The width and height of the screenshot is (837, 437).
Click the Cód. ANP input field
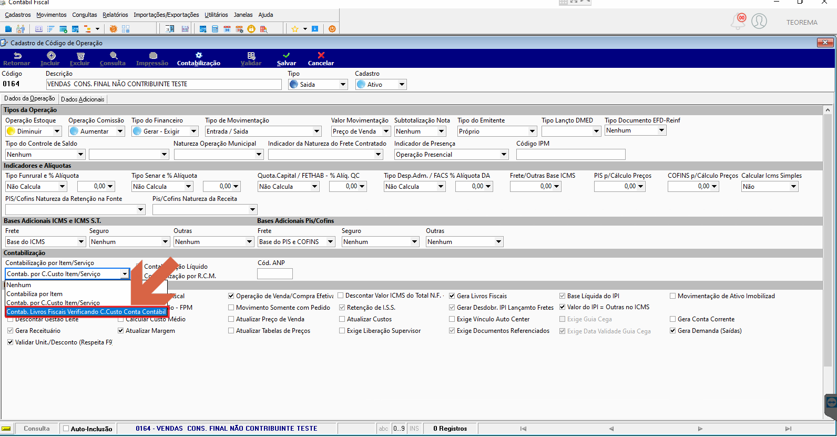pyautogui.click(x=274, y=274)
